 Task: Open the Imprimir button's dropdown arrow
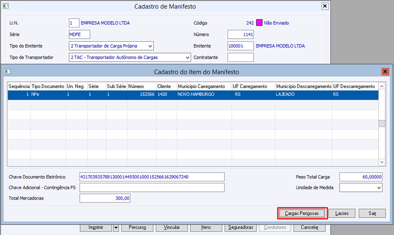[x=116, y=228]
